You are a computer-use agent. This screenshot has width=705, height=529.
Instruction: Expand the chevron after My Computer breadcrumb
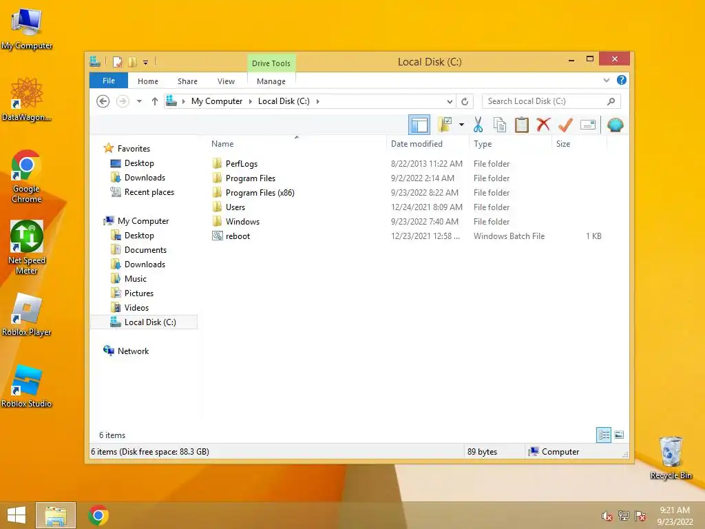(x=251, y=101)
